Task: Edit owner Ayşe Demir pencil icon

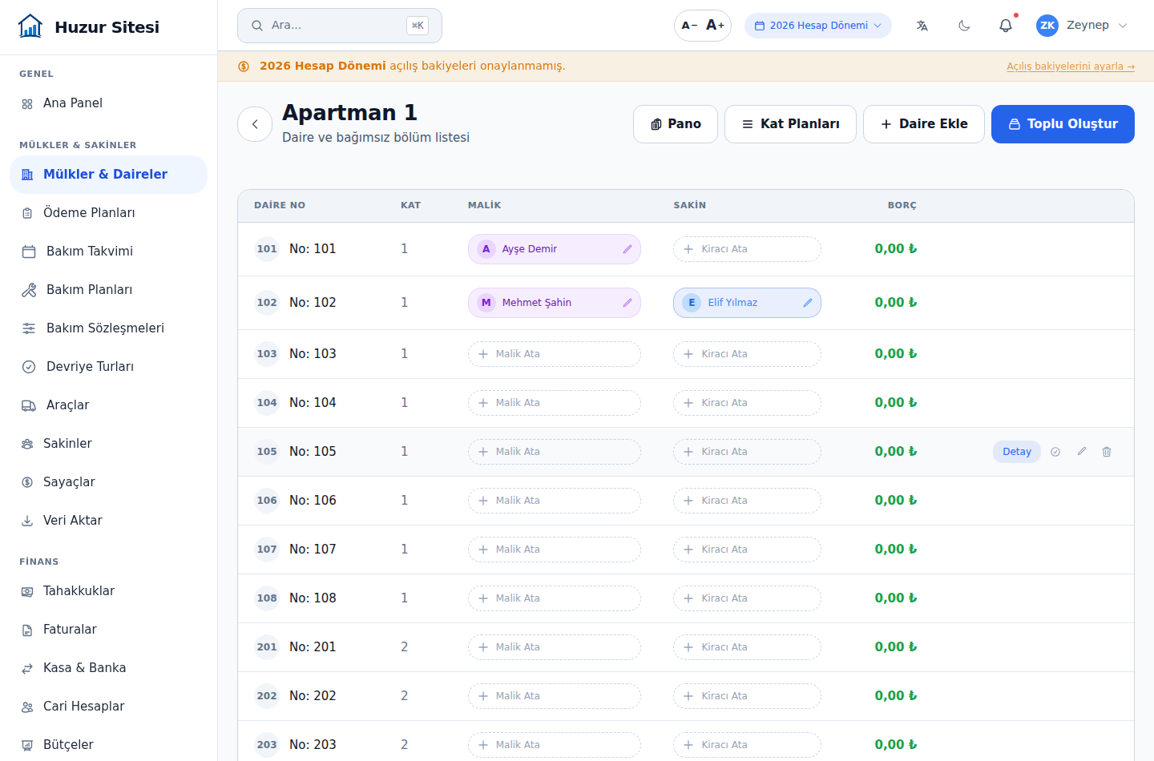Action: pos(627,249)
